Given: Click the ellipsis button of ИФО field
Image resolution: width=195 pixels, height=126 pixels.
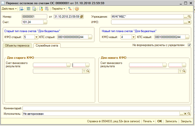Looking at the screenshot, I should pyautogui.click(x=185, y=22).
